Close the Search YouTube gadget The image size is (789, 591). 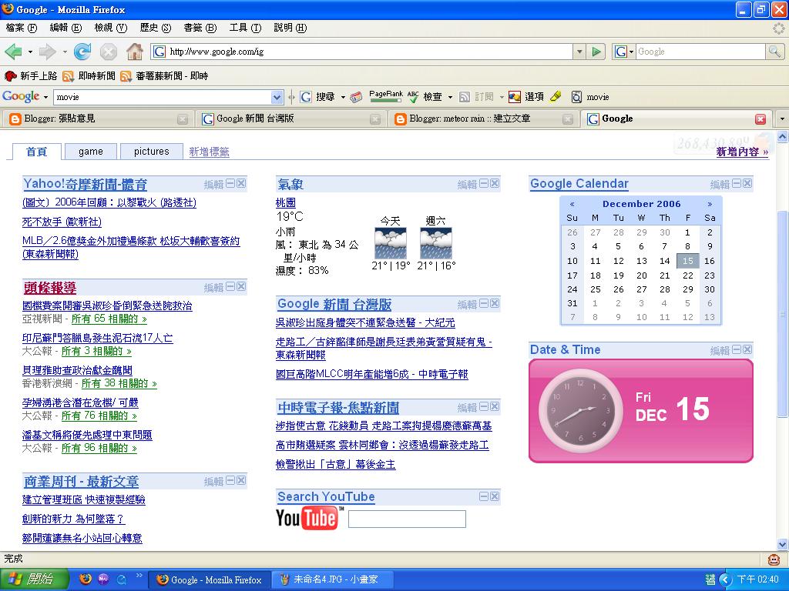(495, 496)
